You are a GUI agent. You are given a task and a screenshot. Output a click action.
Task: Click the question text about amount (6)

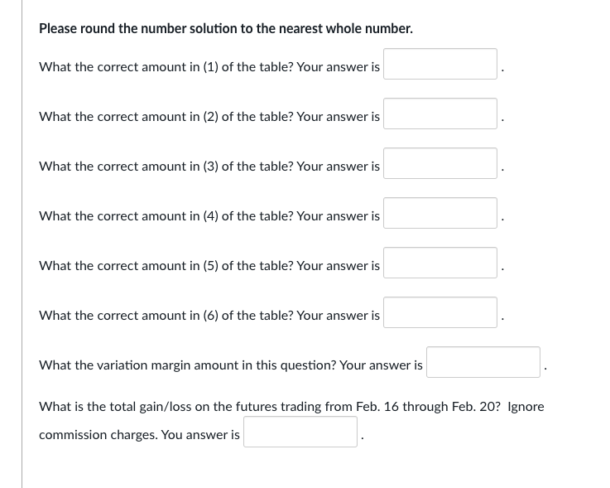pos(209,316)
